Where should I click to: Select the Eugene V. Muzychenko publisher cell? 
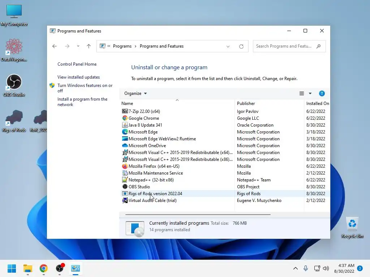(x=259, y=200)
